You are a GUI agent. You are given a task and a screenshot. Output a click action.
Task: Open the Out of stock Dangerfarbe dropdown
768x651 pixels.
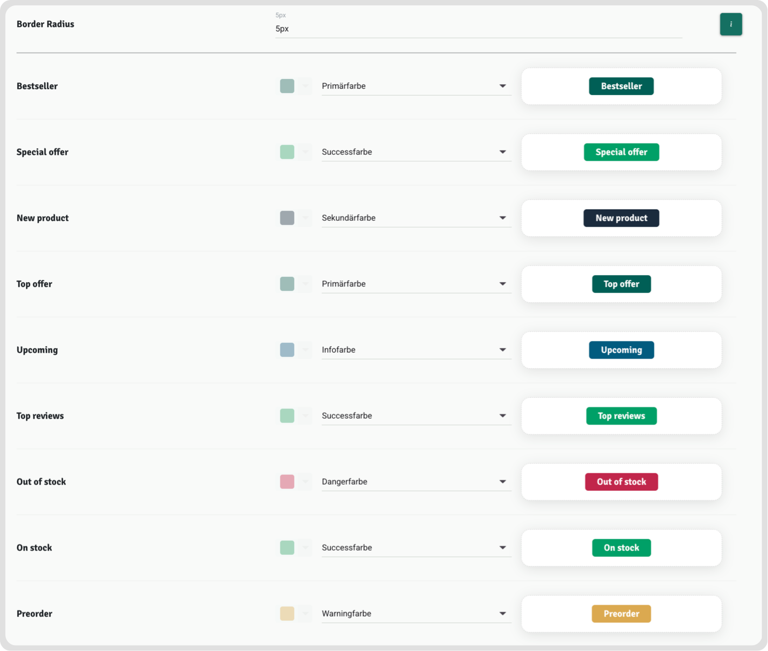coord(416,482)
